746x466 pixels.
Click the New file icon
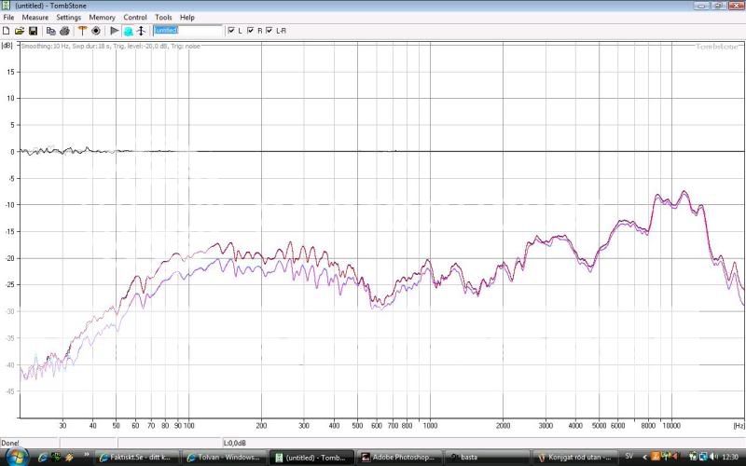7,31
